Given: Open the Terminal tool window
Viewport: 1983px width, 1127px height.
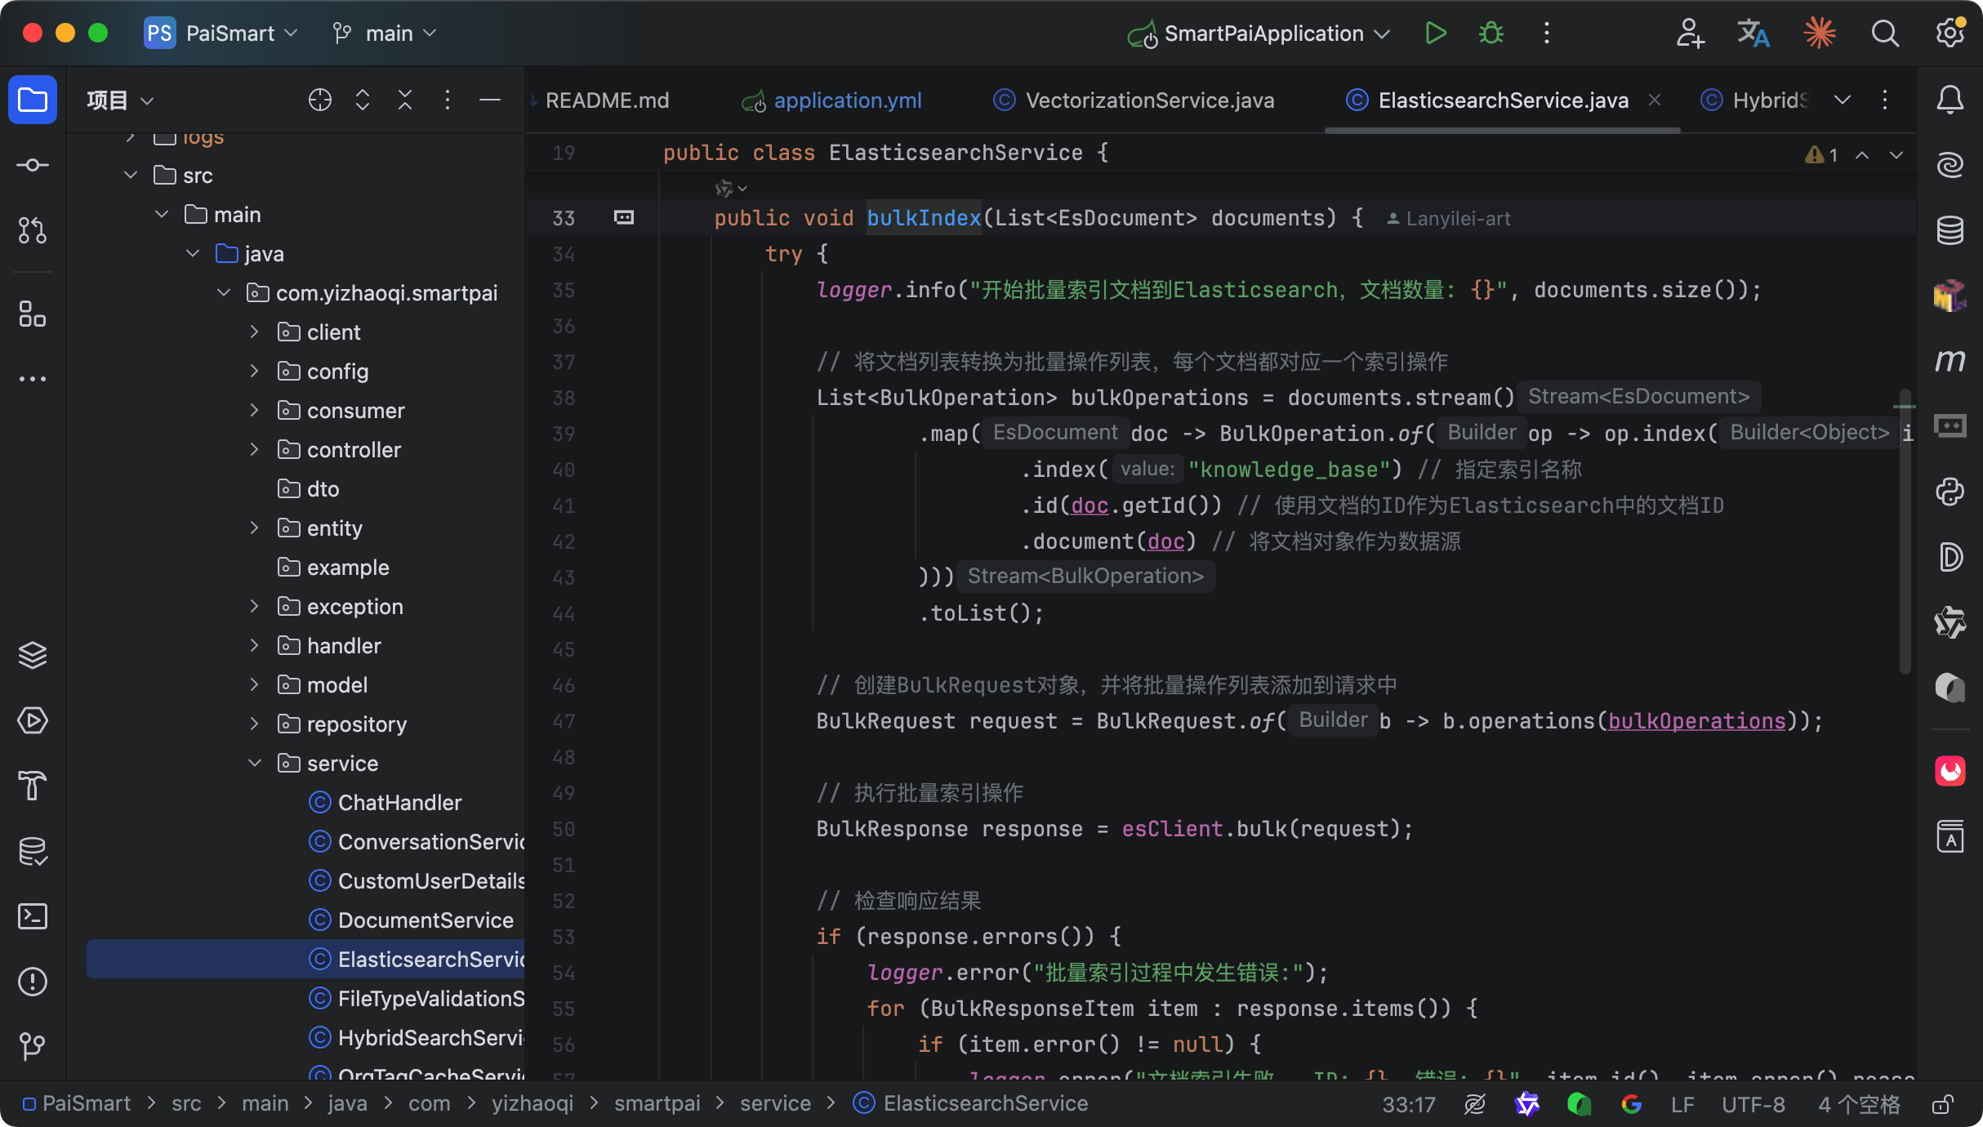Looking at the screenshot, I should pos(33,916).
